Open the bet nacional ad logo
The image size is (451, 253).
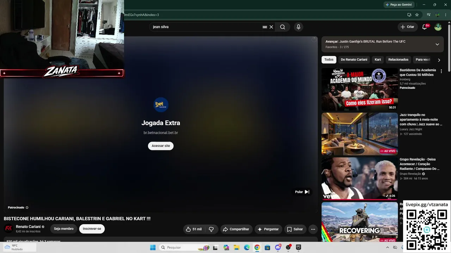click(161, 105)
